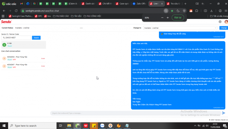Screen dimensions: 228x129
Task: Switch to the Zalo Official tab
Action: coord(140,4)
